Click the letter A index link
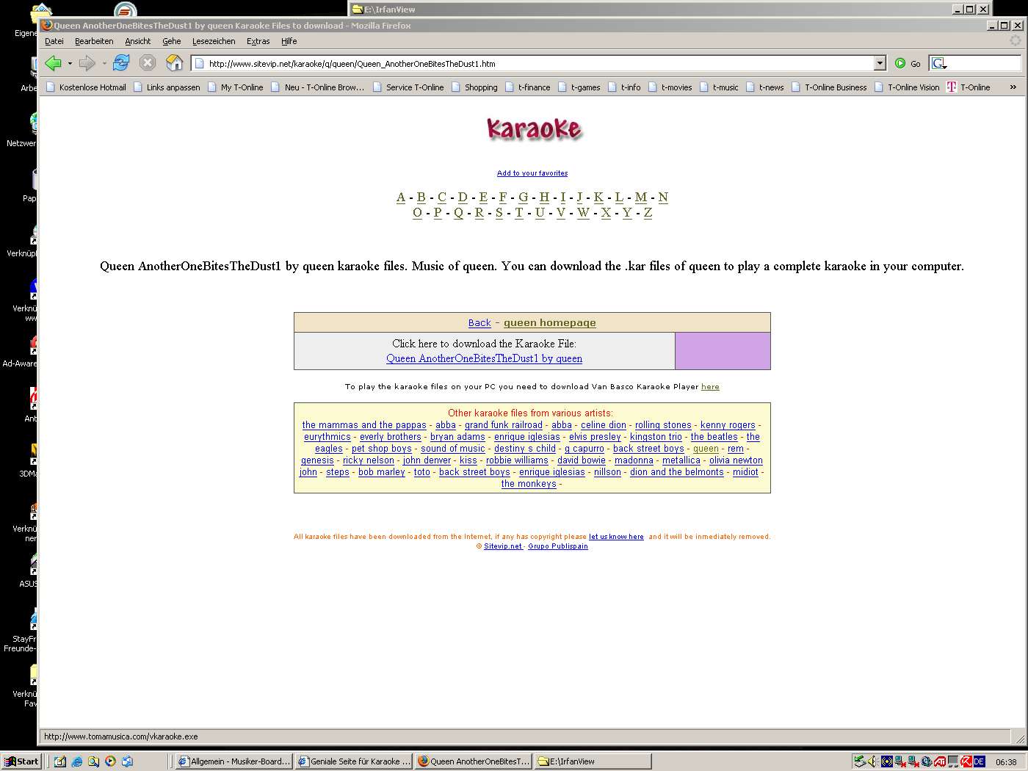This screenshot has height=771, width=1028. click(x=400, y=197)
